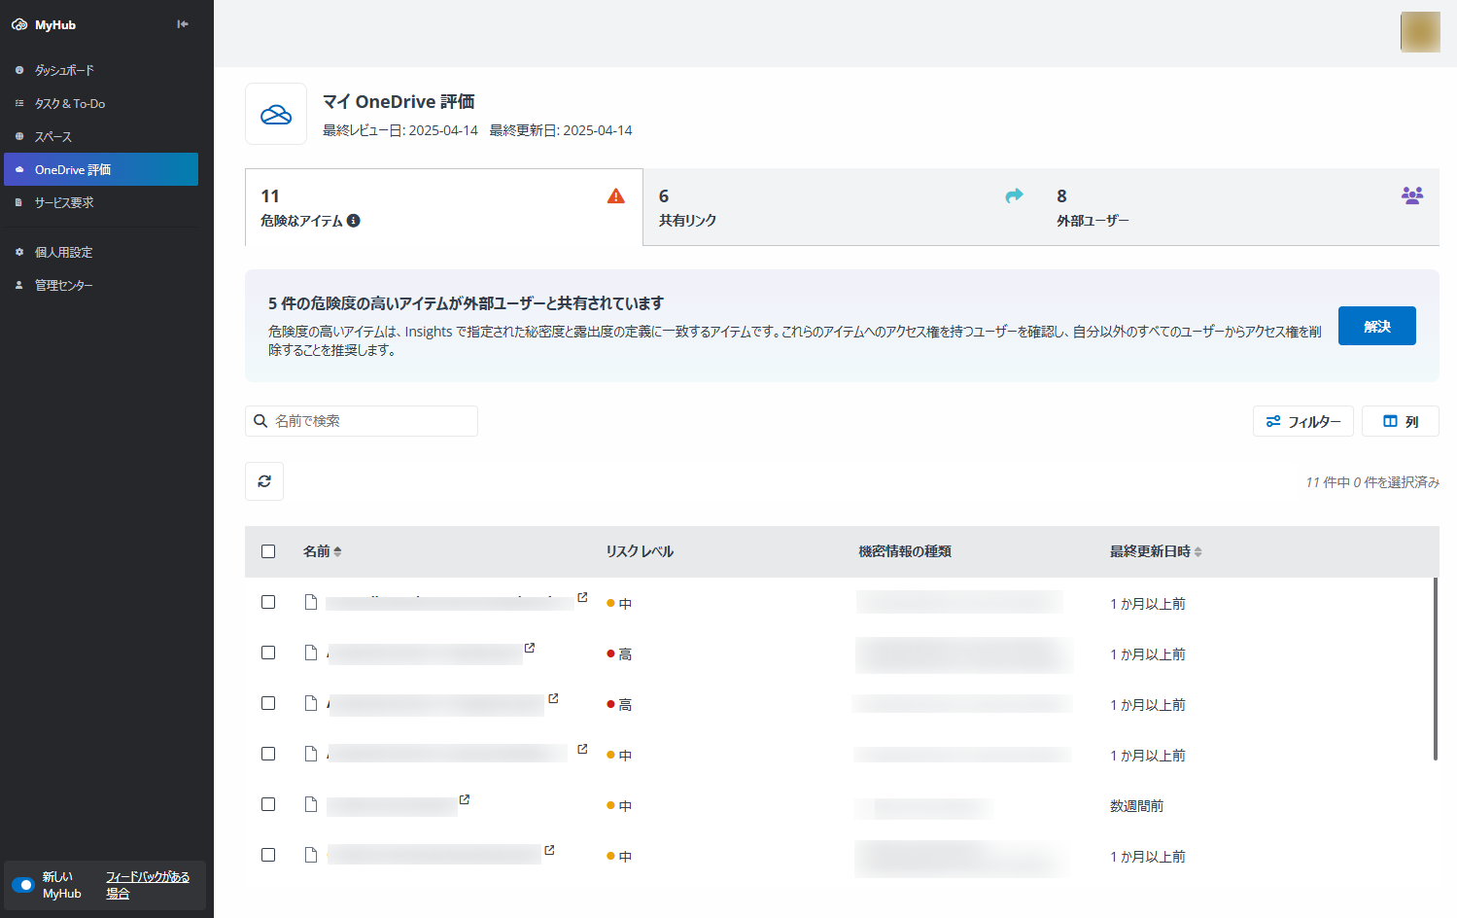This screenshot has height=918, width=1457.
Task: Select the 危険なアイテム tab
Action: 444,207
